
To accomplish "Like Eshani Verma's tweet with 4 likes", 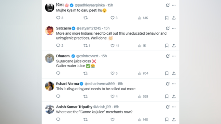I will point(112,96).
